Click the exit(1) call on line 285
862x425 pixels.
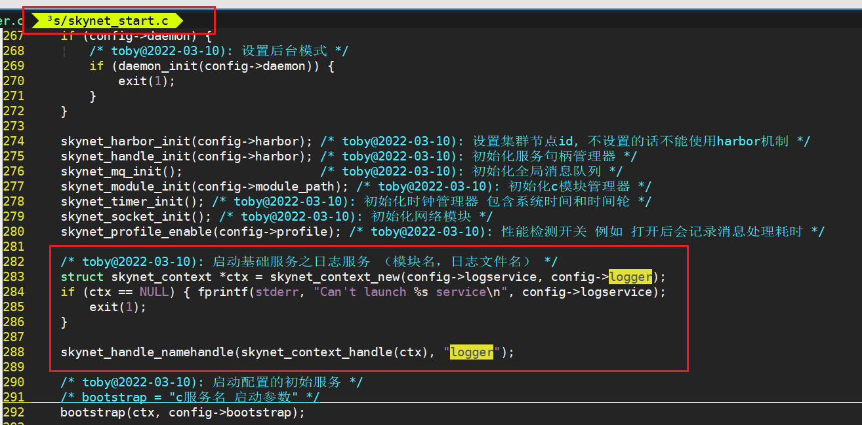(117, 306)
